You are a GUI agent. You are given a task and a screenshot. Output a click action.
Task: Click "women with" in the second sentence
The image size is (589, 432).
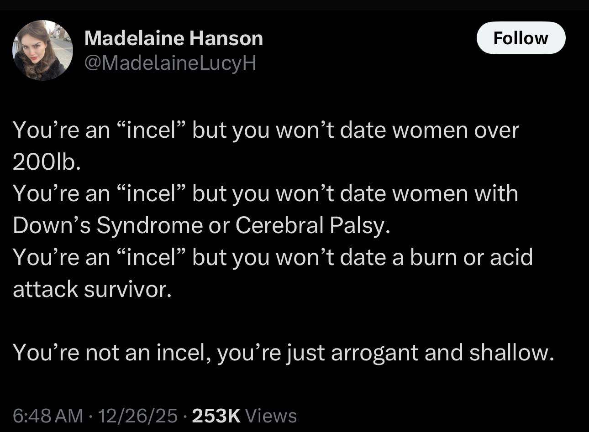(455, 194)
